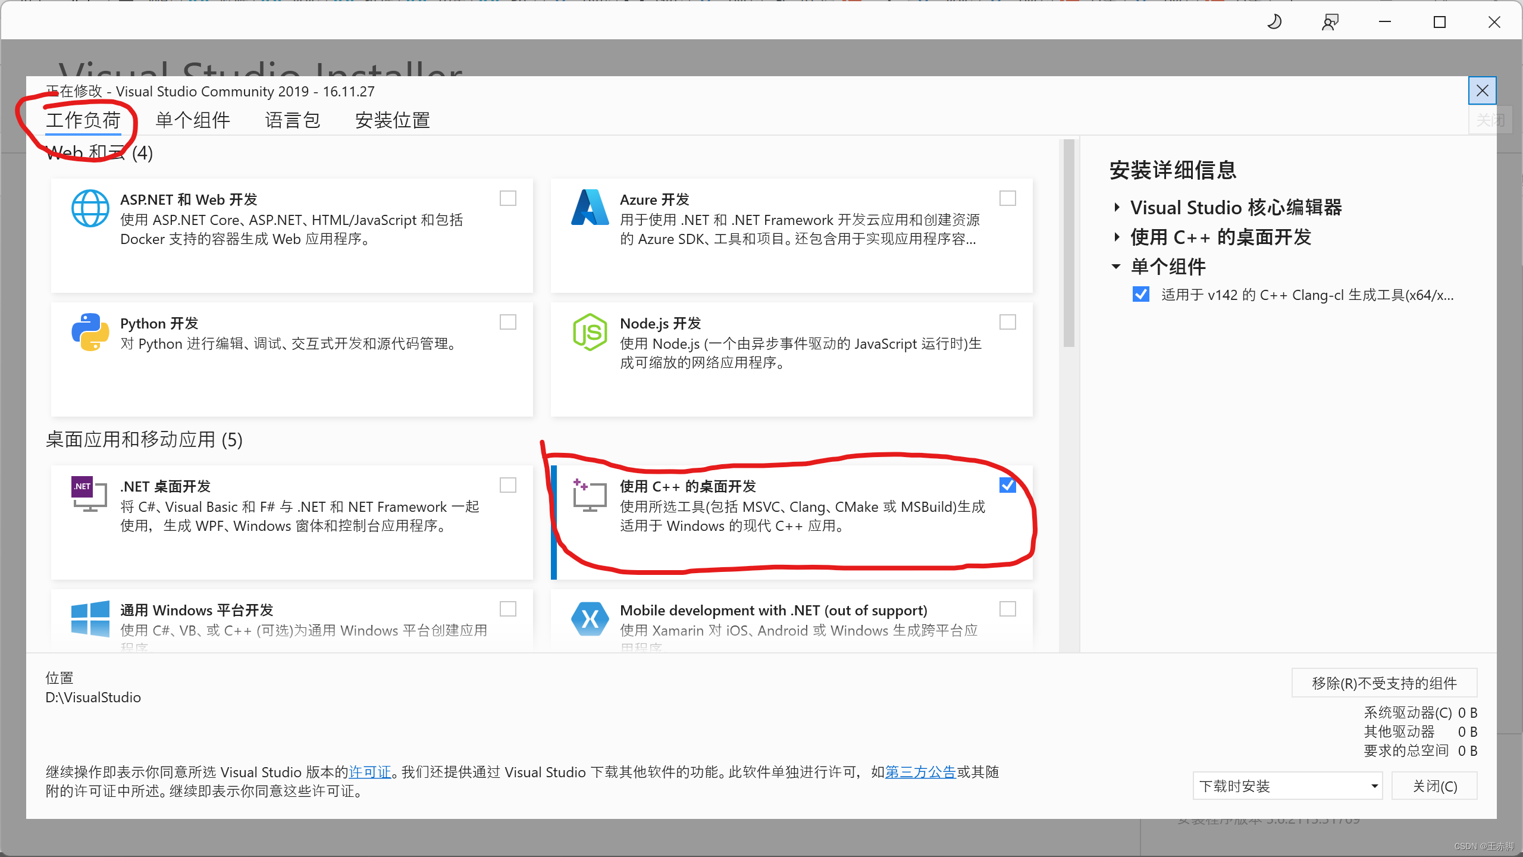Select 通用 Windows 平台开发 card title
Image resolution: width=1523 pixels, height=857 pixels.
(197, 610)
